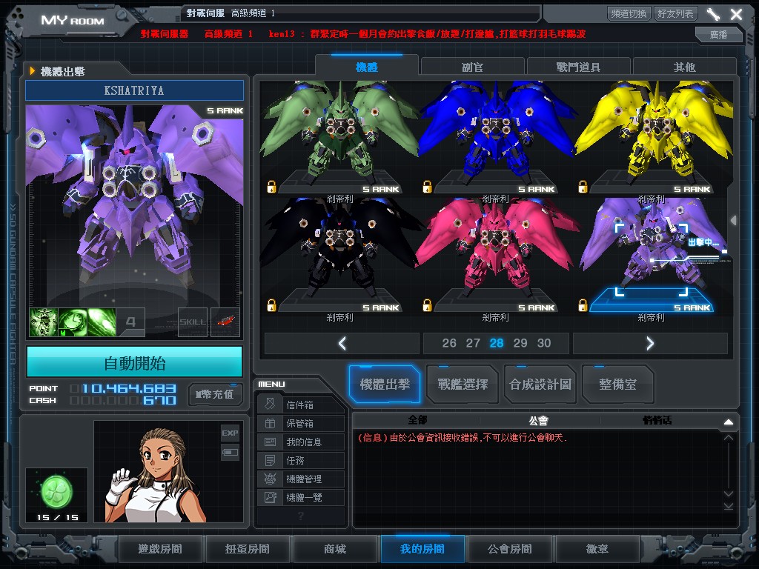759x569 pixels.
Task: Select the green Kshatriya unit
Action: [339, 138]
